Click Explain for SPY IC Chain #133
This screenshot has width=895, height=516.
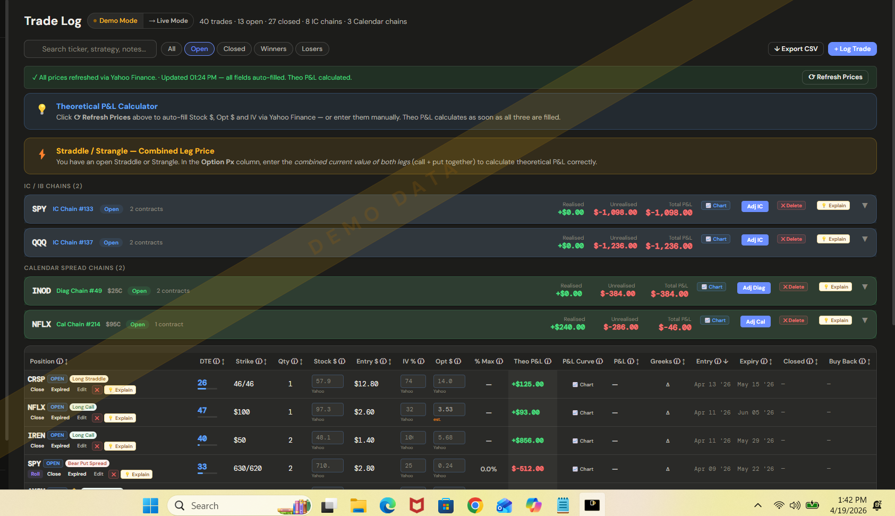point(833,206)
